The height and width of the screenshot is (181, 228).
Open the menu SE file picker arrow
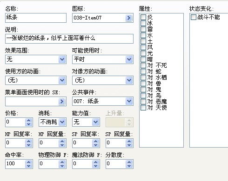[x=62, y=102]
